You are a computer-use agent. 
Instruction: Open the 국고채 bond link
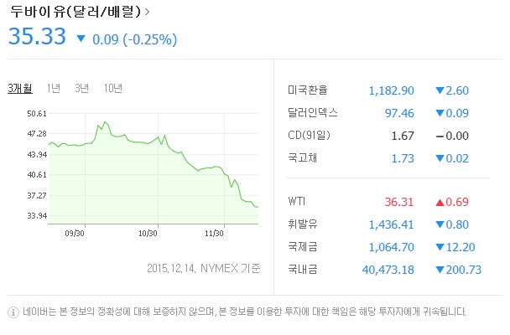tap(302, 157)
